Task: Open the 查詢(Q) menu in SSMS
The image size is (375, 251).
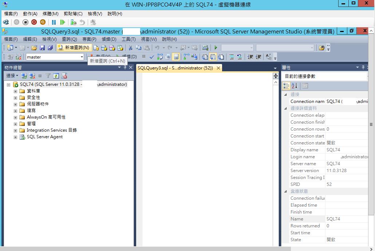Action: 70,39
